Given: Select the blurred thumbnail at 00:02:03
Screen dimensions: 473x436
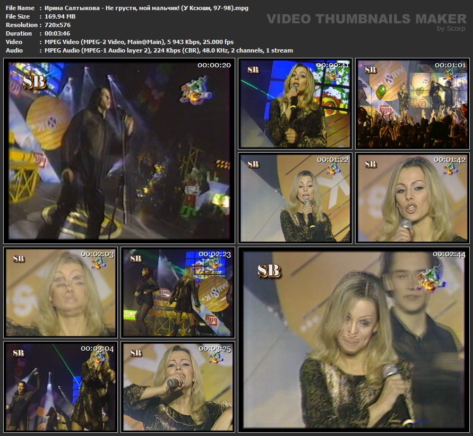Looking at the screenshot, I should (61, 292).
